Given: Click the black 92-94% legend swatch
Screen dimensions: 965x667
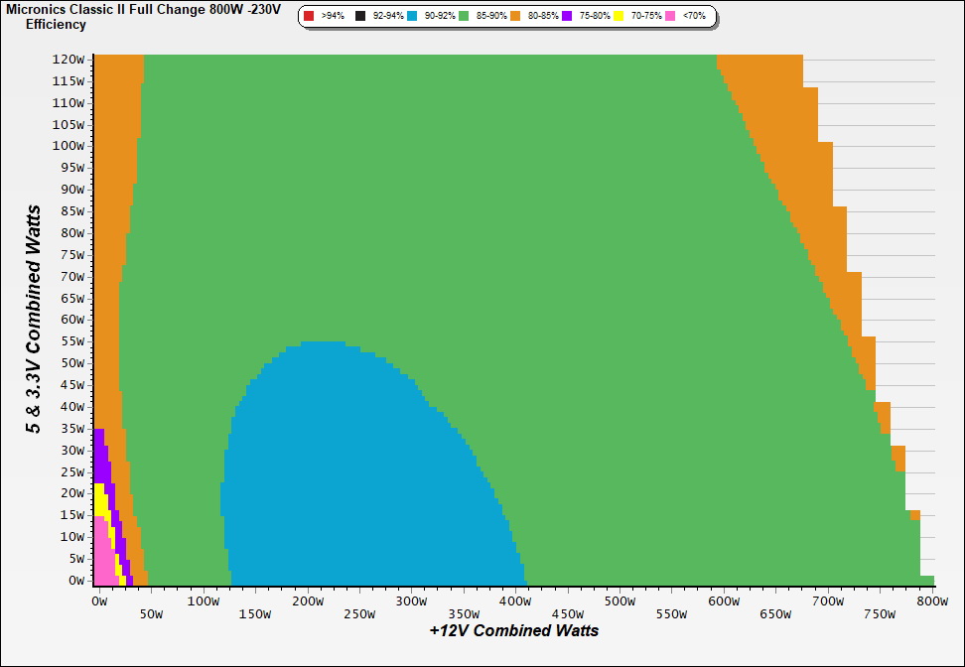Looking at the screenshot, I should click(x=360, y=17).
